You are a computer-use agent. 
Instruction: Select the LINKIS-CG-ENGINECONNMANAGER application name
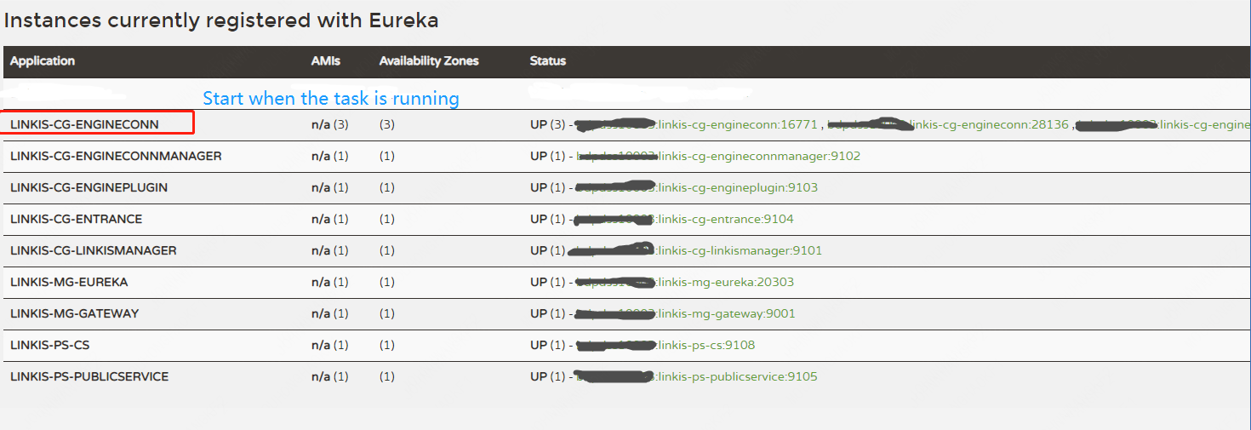[116, 157]
